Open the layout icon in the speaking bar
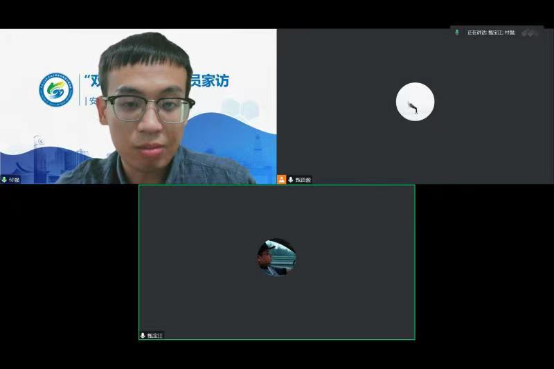The image size is (554, 369). [x=530, y=33]
